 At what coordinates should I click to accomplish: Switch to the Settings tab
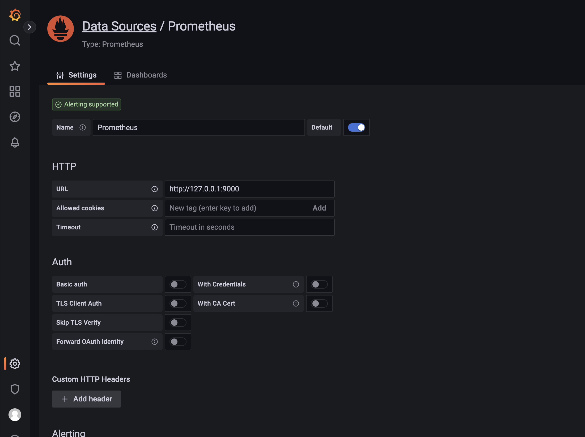[x=76, y=75]
